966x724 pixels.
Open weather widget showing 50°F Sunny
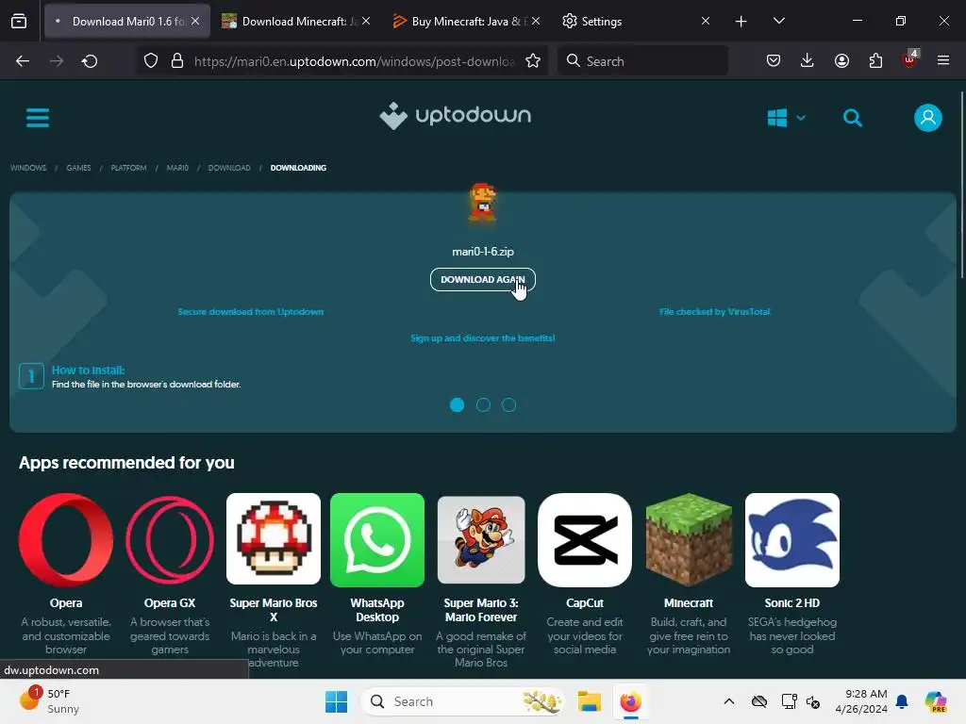pyautogui.click(x=49, y=701)
